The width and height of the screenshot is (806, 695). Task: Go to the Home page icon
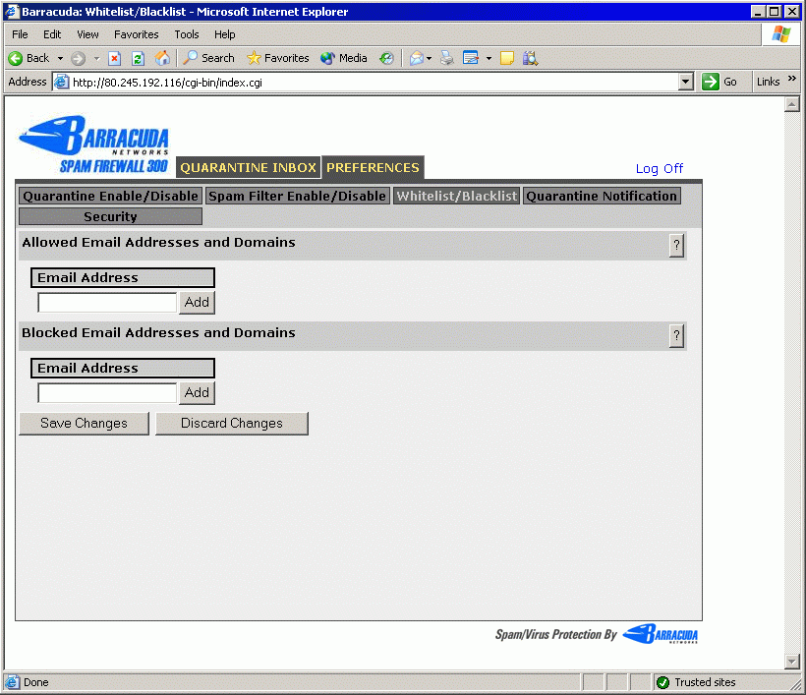162,58
